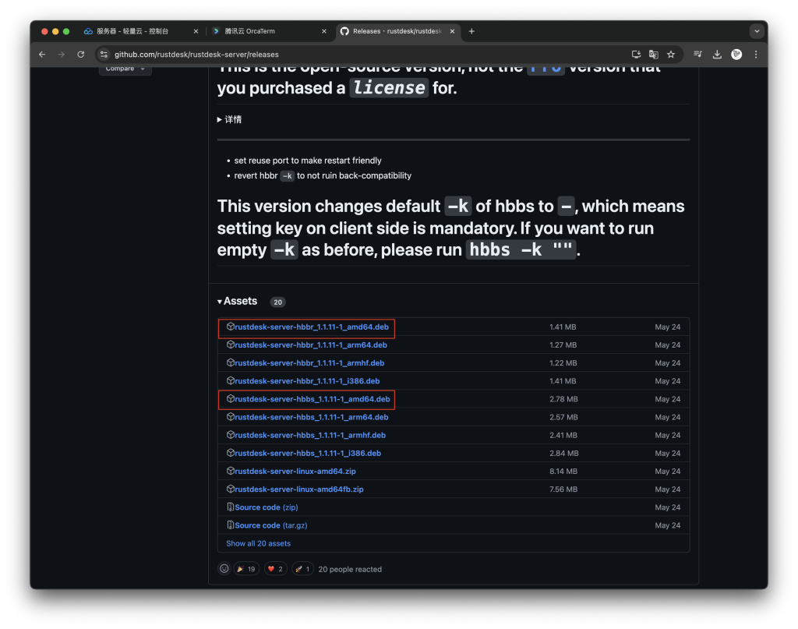
Task: Open the Compare dropdown
Action: coord(125,69)
